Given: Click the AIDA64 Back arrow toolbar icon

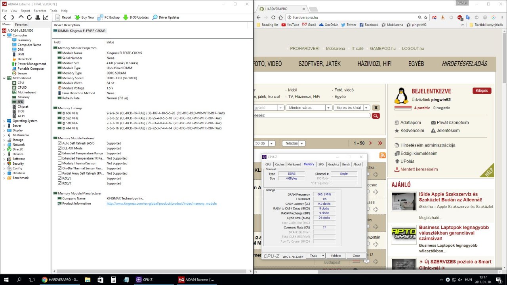Looking at the screenshot, I should pos(5,17).
